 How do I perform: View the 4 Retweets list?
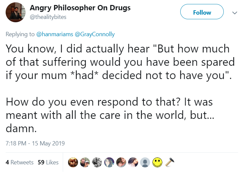20,162
